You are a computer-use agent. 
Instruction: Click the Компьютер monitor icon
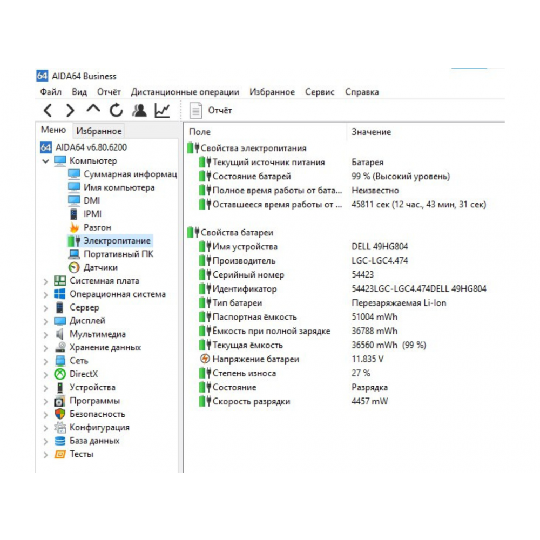click(60, 161)
